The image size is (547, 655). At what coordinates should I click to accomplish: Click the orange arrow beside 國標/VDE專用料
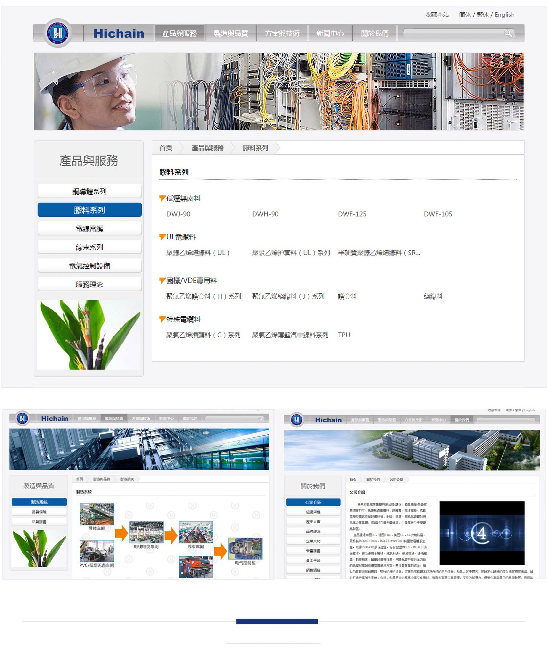162,281
